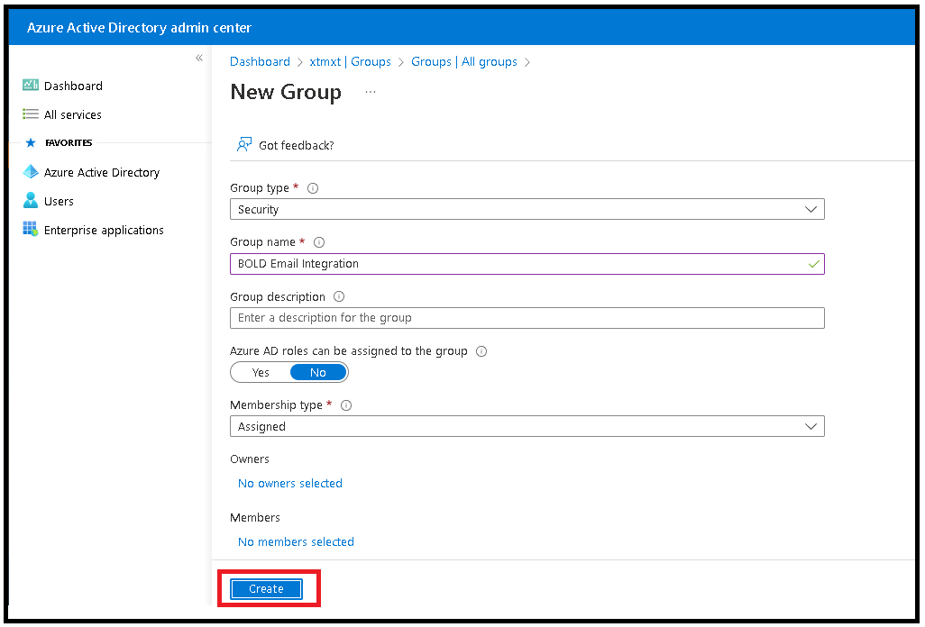Open the xtmxt | Groups breadcrumb
The width and height of the screenshot is (925, 627).
(x=351, y=61)
